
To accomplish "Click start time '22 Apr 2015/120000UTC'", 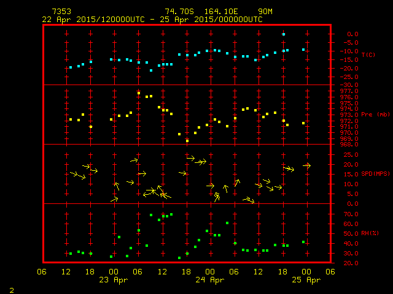I will coord(93,20).
